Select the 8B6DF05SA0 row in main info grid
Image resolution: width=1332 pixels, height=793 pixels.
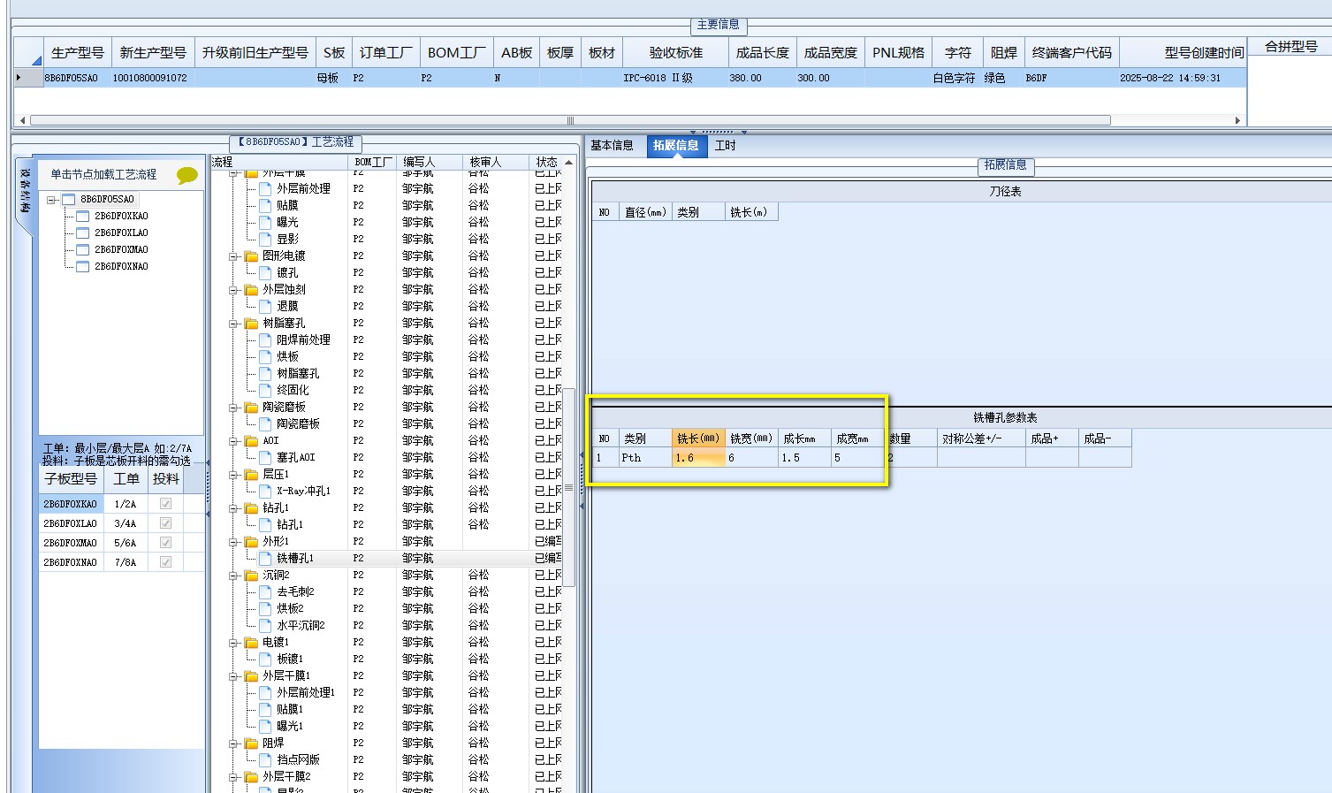tap(630, 79)
